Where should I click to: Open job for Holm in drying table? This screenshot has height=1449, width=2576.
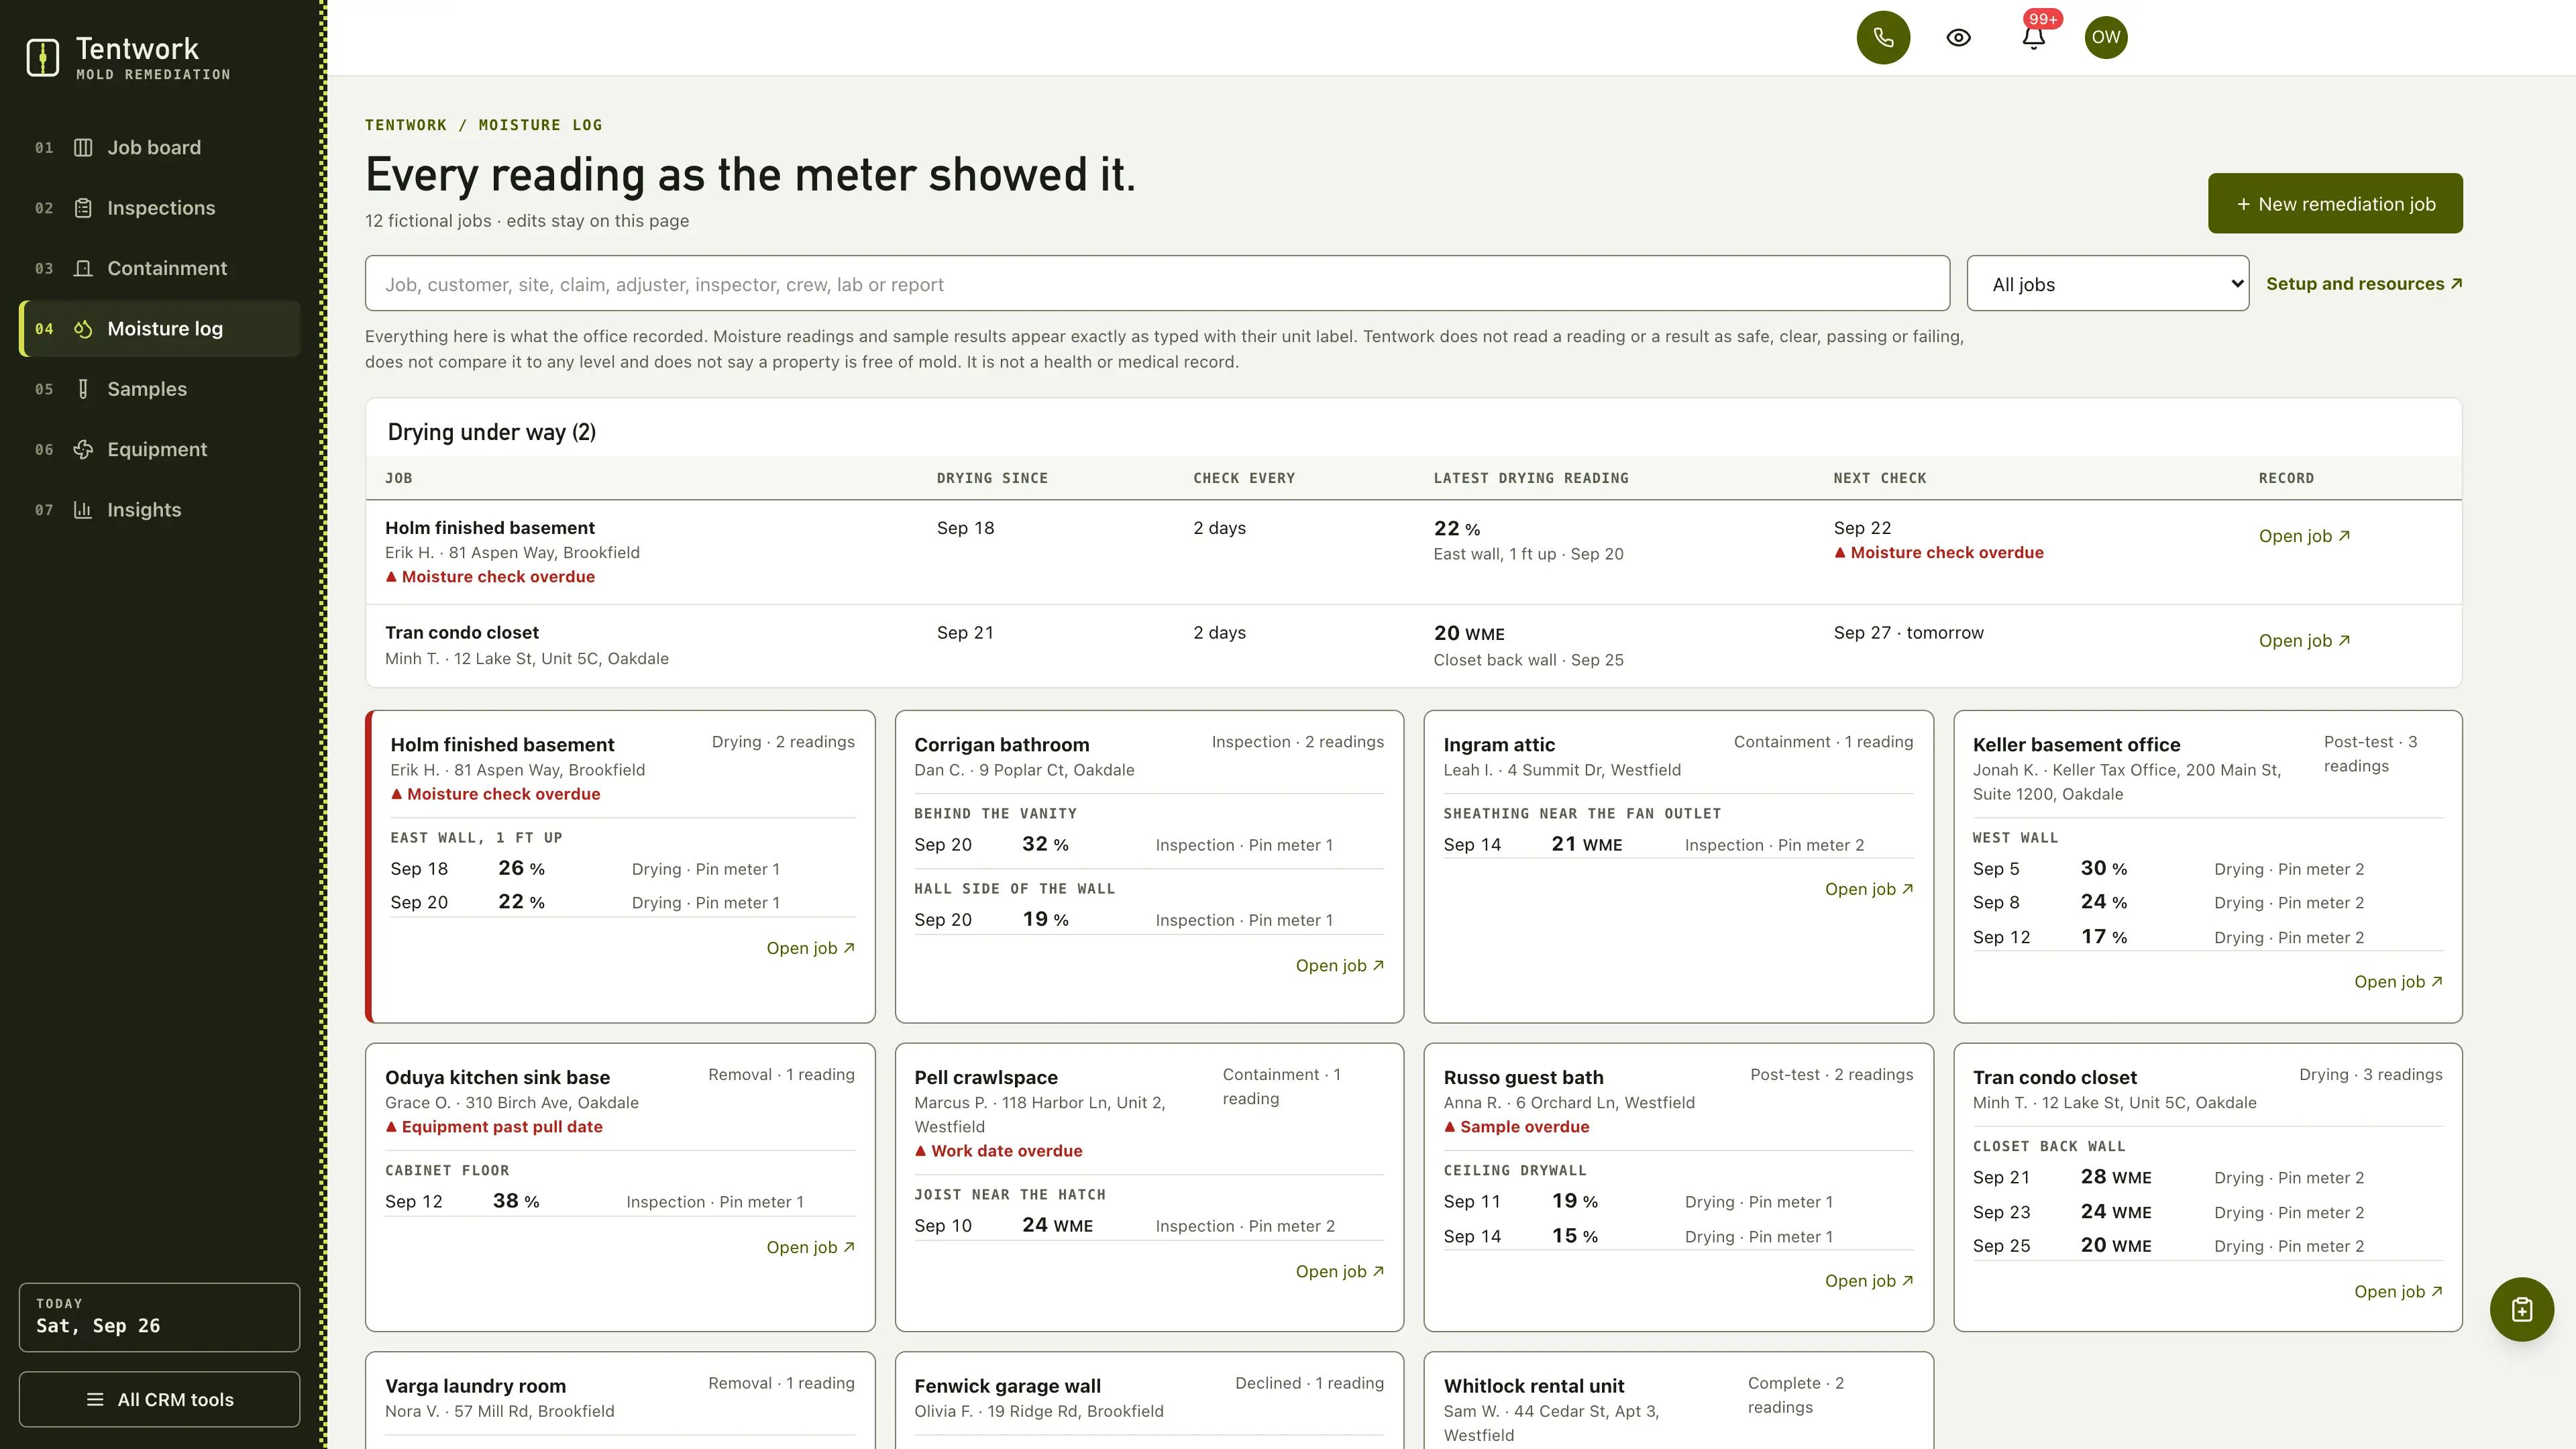tap(2304, 536)
